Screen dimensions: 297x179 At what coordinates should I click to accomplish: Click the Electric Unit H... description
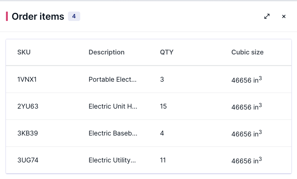[113, 106]
